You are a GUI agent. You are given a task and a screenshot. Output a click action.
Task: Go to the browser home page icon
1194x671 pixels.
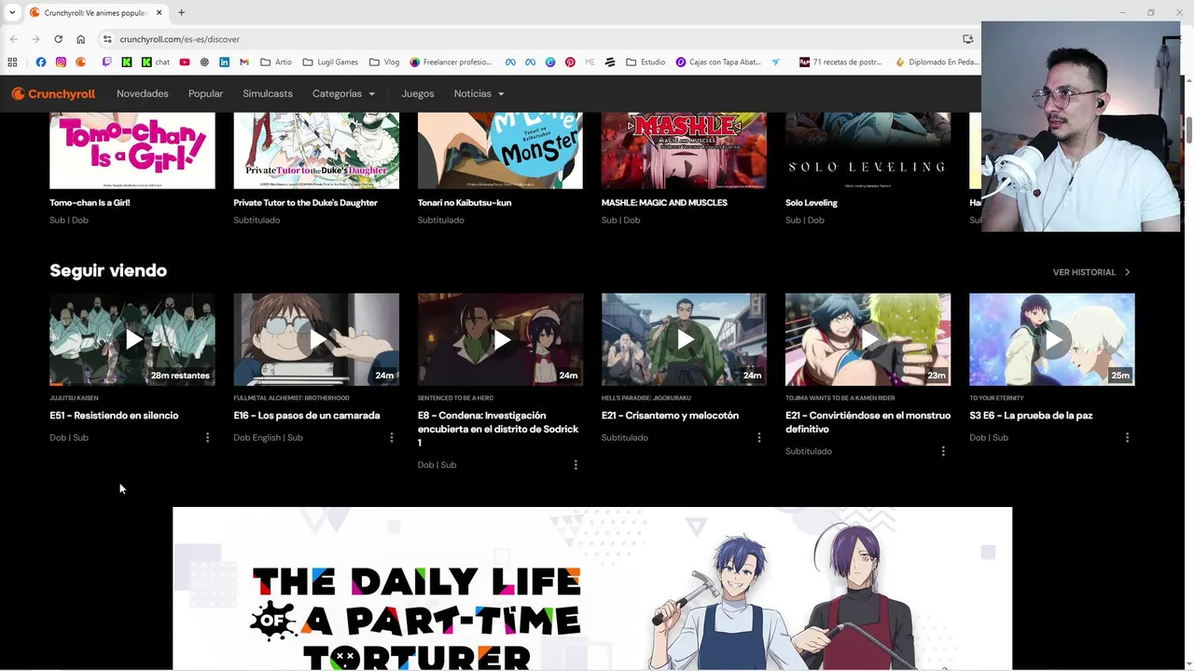pyautogui.click(x=80, y=39)
